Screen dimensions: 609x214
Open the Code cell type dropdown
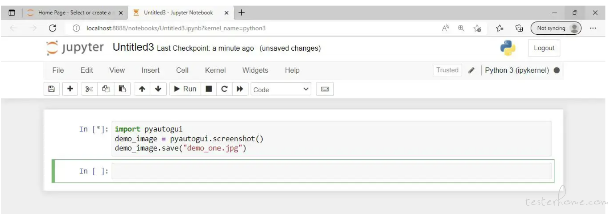coord(281,89)
